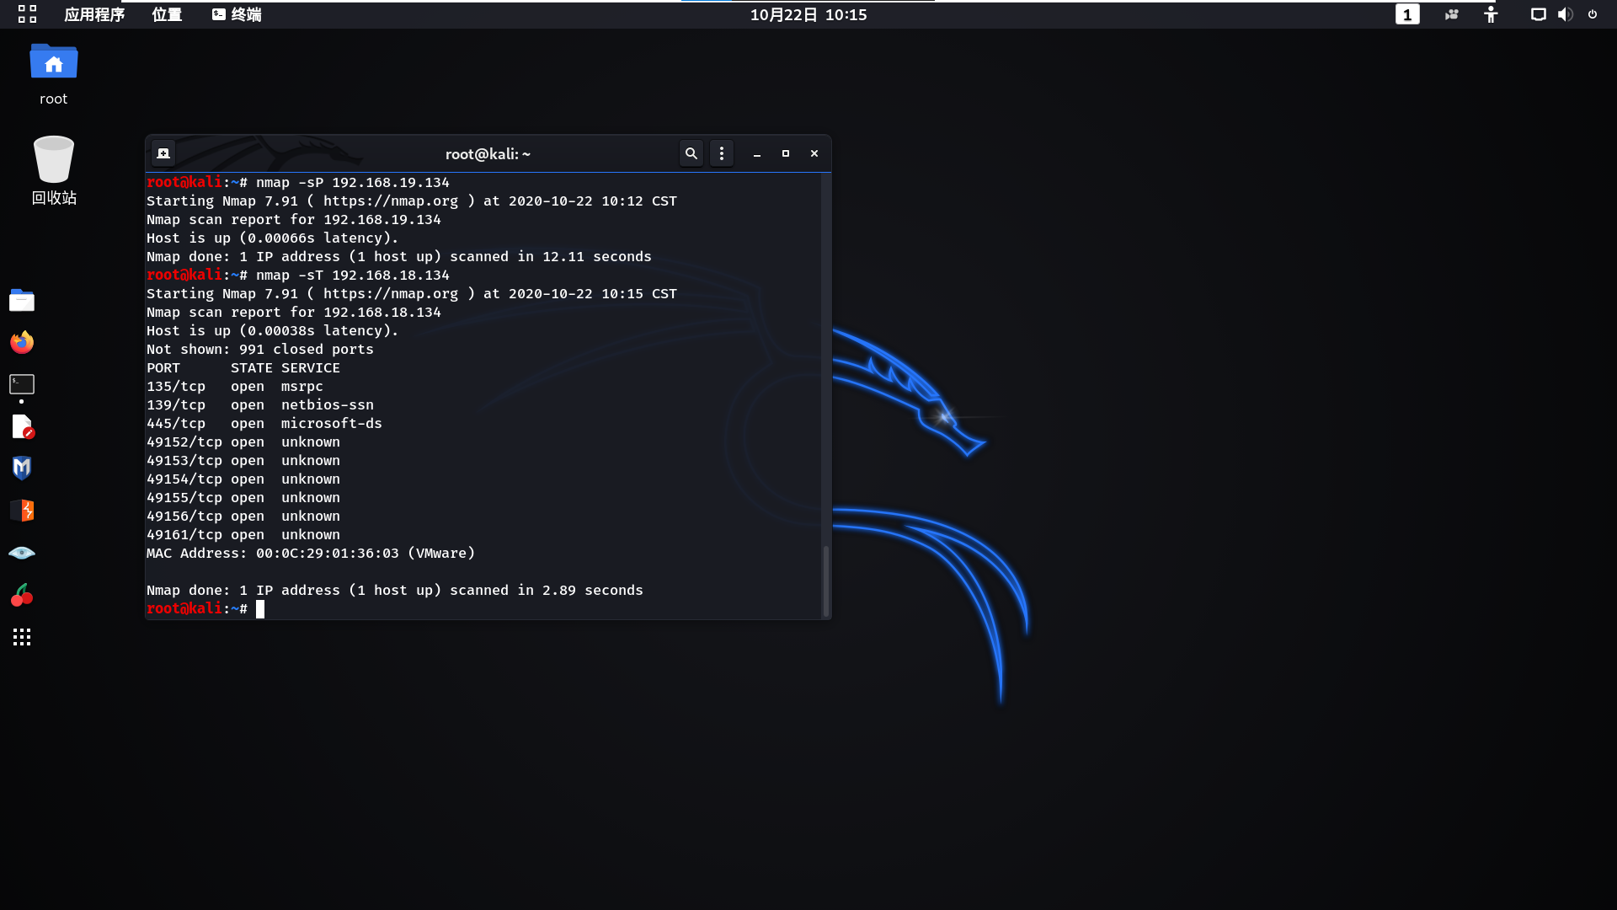Image resolution: width=1617 pixels, height=910 pixels.
Task: Show all applications grid
Action: (x=22, y=637)
